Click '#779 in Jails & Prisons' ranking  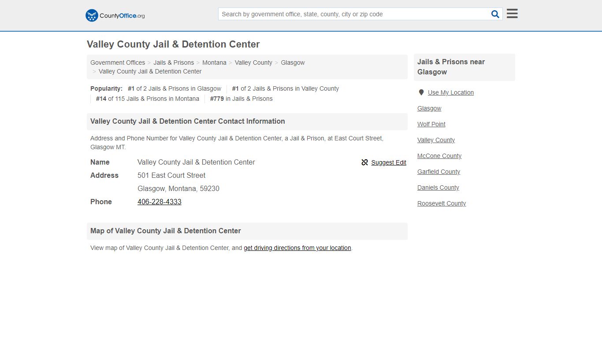[241, 99]
